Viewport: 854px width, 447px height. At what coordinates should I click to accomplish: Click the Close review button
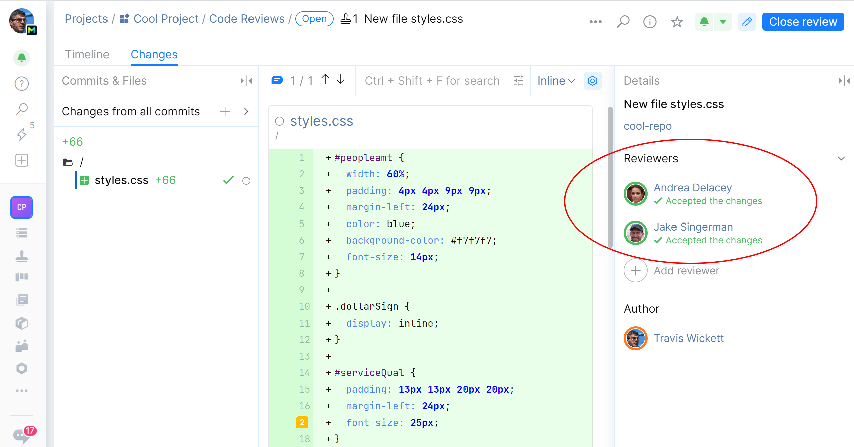tap(803, 22)
